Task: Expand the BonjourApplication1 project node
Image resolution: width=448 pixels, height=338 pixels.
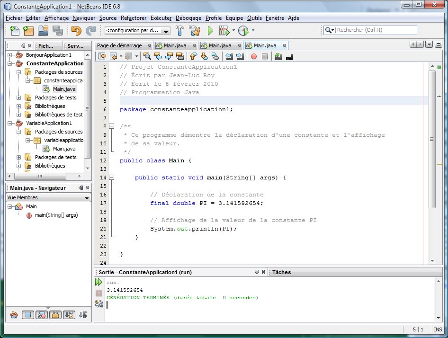Action: click(10, 55)
